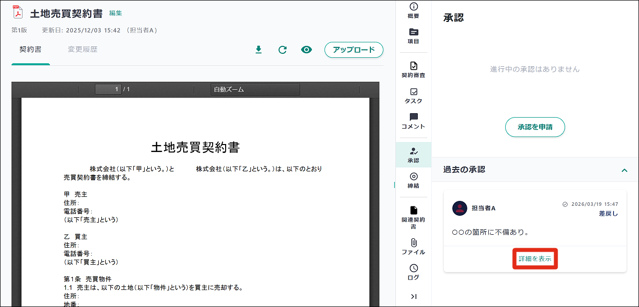
Task: Toggle the eye preview icon
Action: (x=307, y=50)
